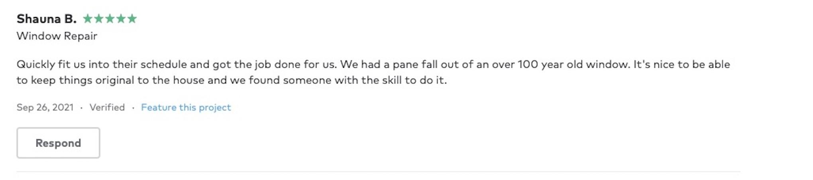Click the number "100" in the review

click(528, 64)
